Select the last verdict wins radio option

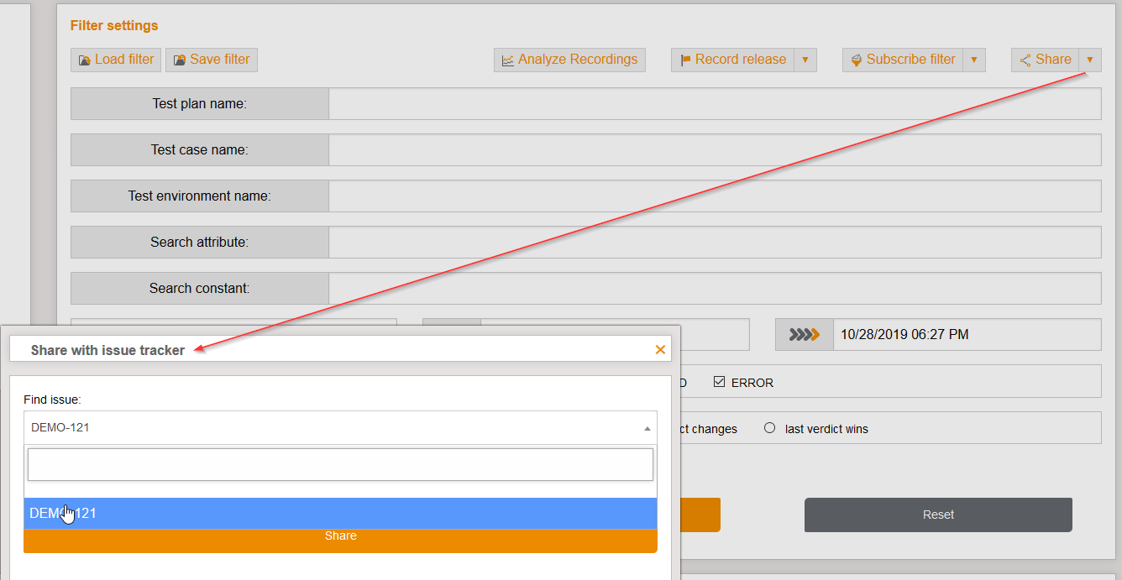click(x=769, y=428)
